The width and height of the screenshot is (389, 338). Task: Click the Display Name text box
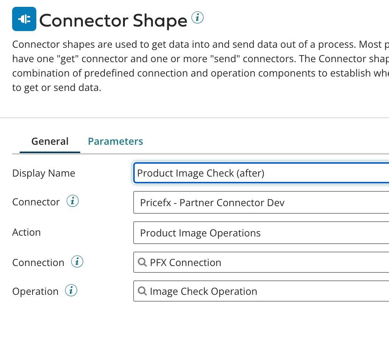[261, 173]
